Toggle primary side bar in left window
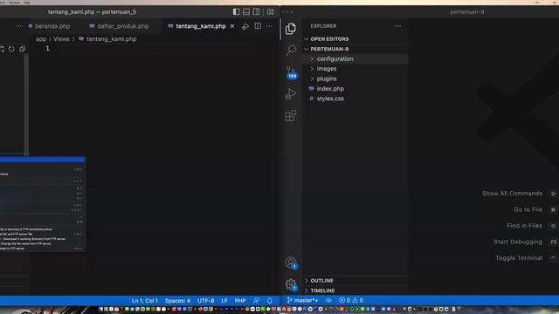This screenshot has height=314, width=559. pyautogui.click(x=236, y=11)
